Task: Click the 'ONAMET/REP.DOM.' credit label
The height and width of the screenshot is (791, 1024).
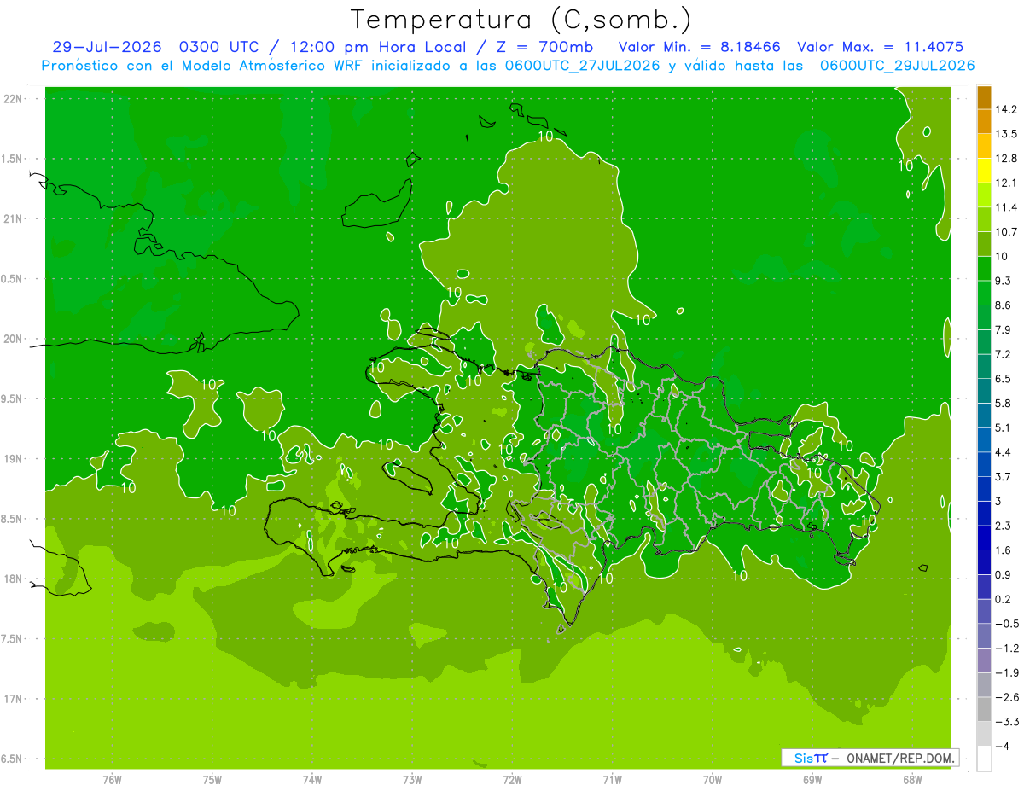Action: pos(900,758)
